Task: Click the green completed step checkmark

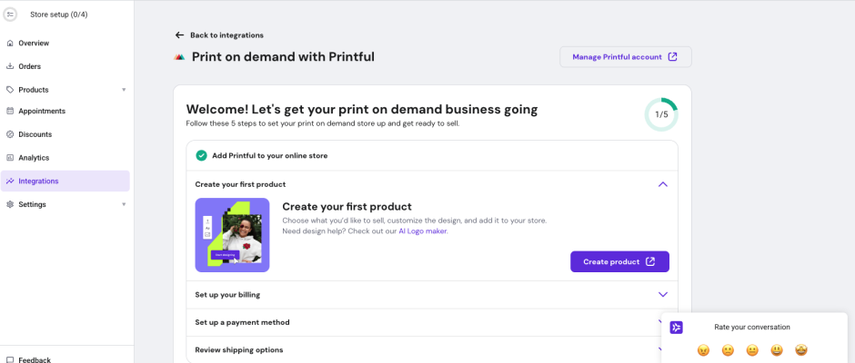Action: 201,155
